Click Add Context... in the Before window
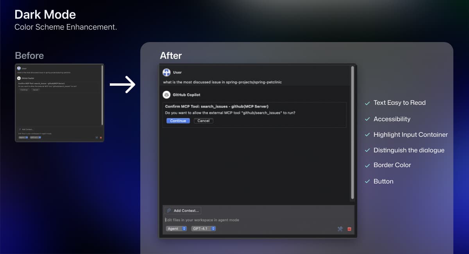 [27, 129]
